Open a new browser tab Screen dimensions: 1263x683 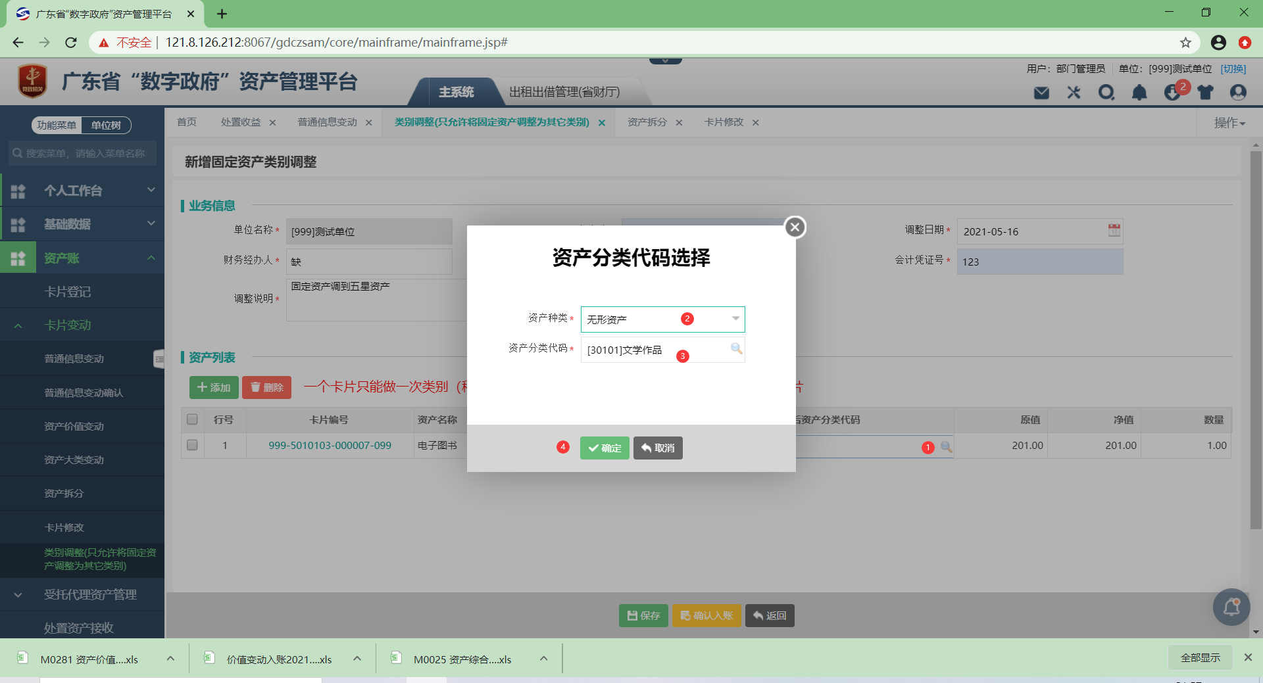pyautogui.click(x=222, y=14)
